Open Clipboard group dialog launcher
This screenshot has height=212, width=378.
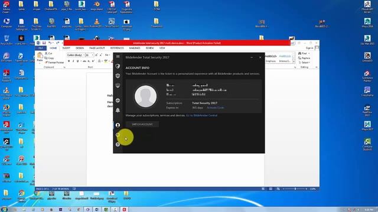tap(64, 67)
